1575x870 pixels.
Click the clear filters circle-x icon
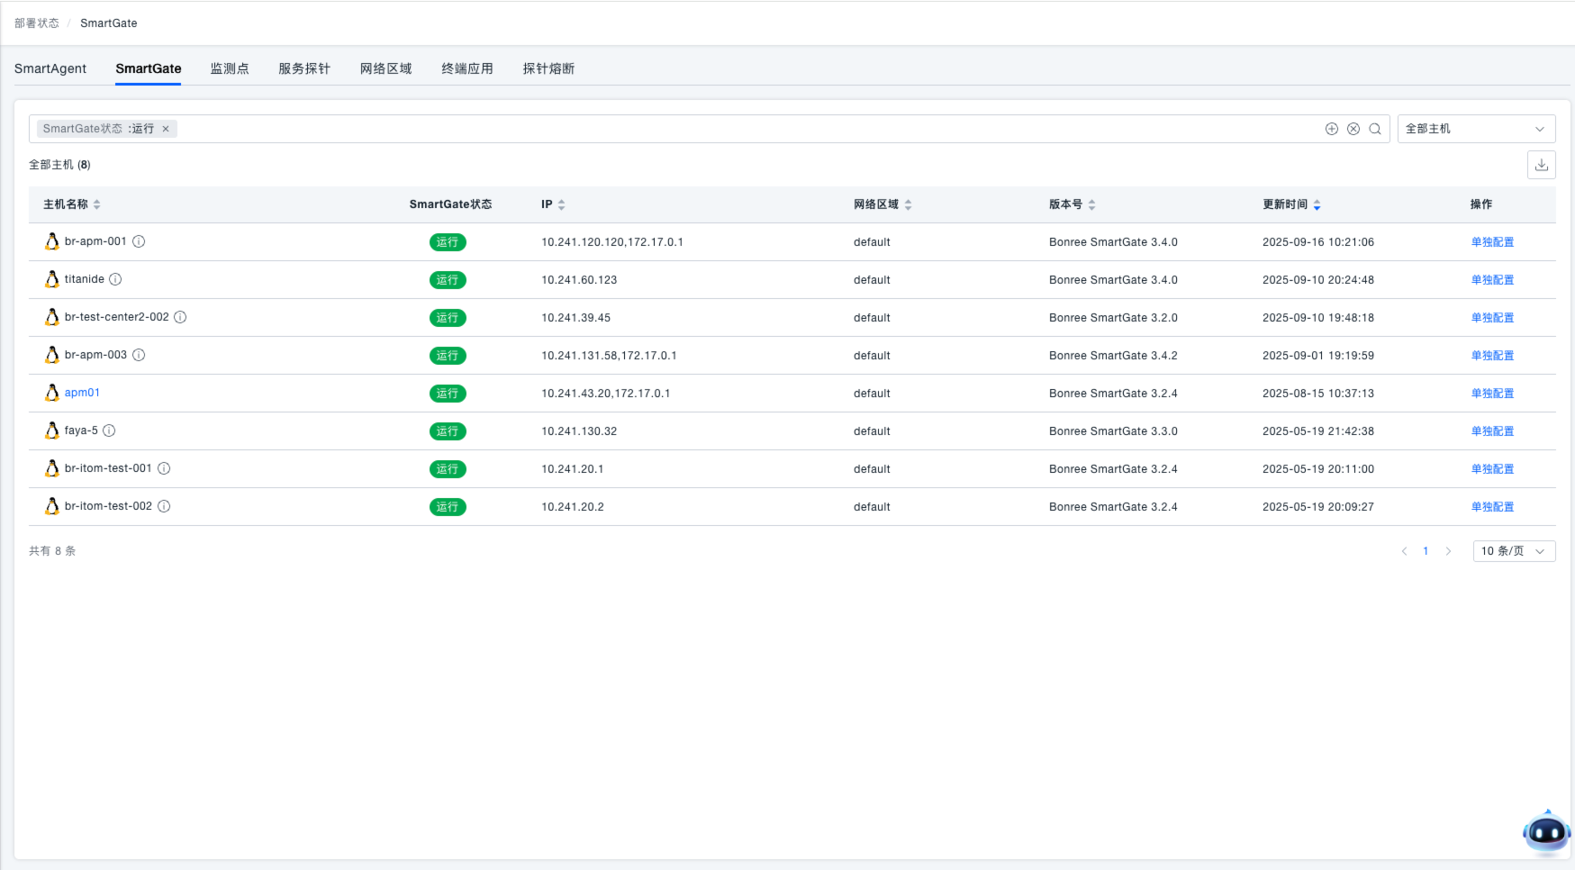click(x=1353, y=129)
